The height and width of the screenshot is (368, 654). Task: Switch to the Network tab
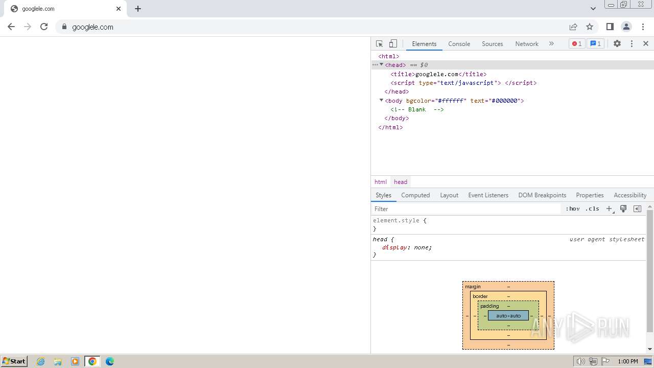pos(527,44)
